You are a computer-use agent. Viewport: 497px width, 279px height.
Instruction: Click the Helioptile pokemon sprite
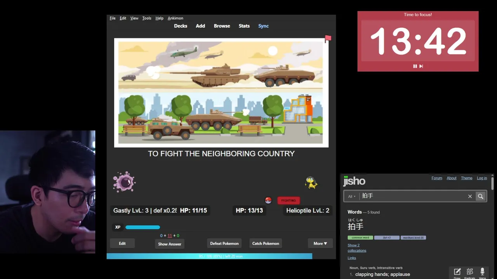click(311, 182)
